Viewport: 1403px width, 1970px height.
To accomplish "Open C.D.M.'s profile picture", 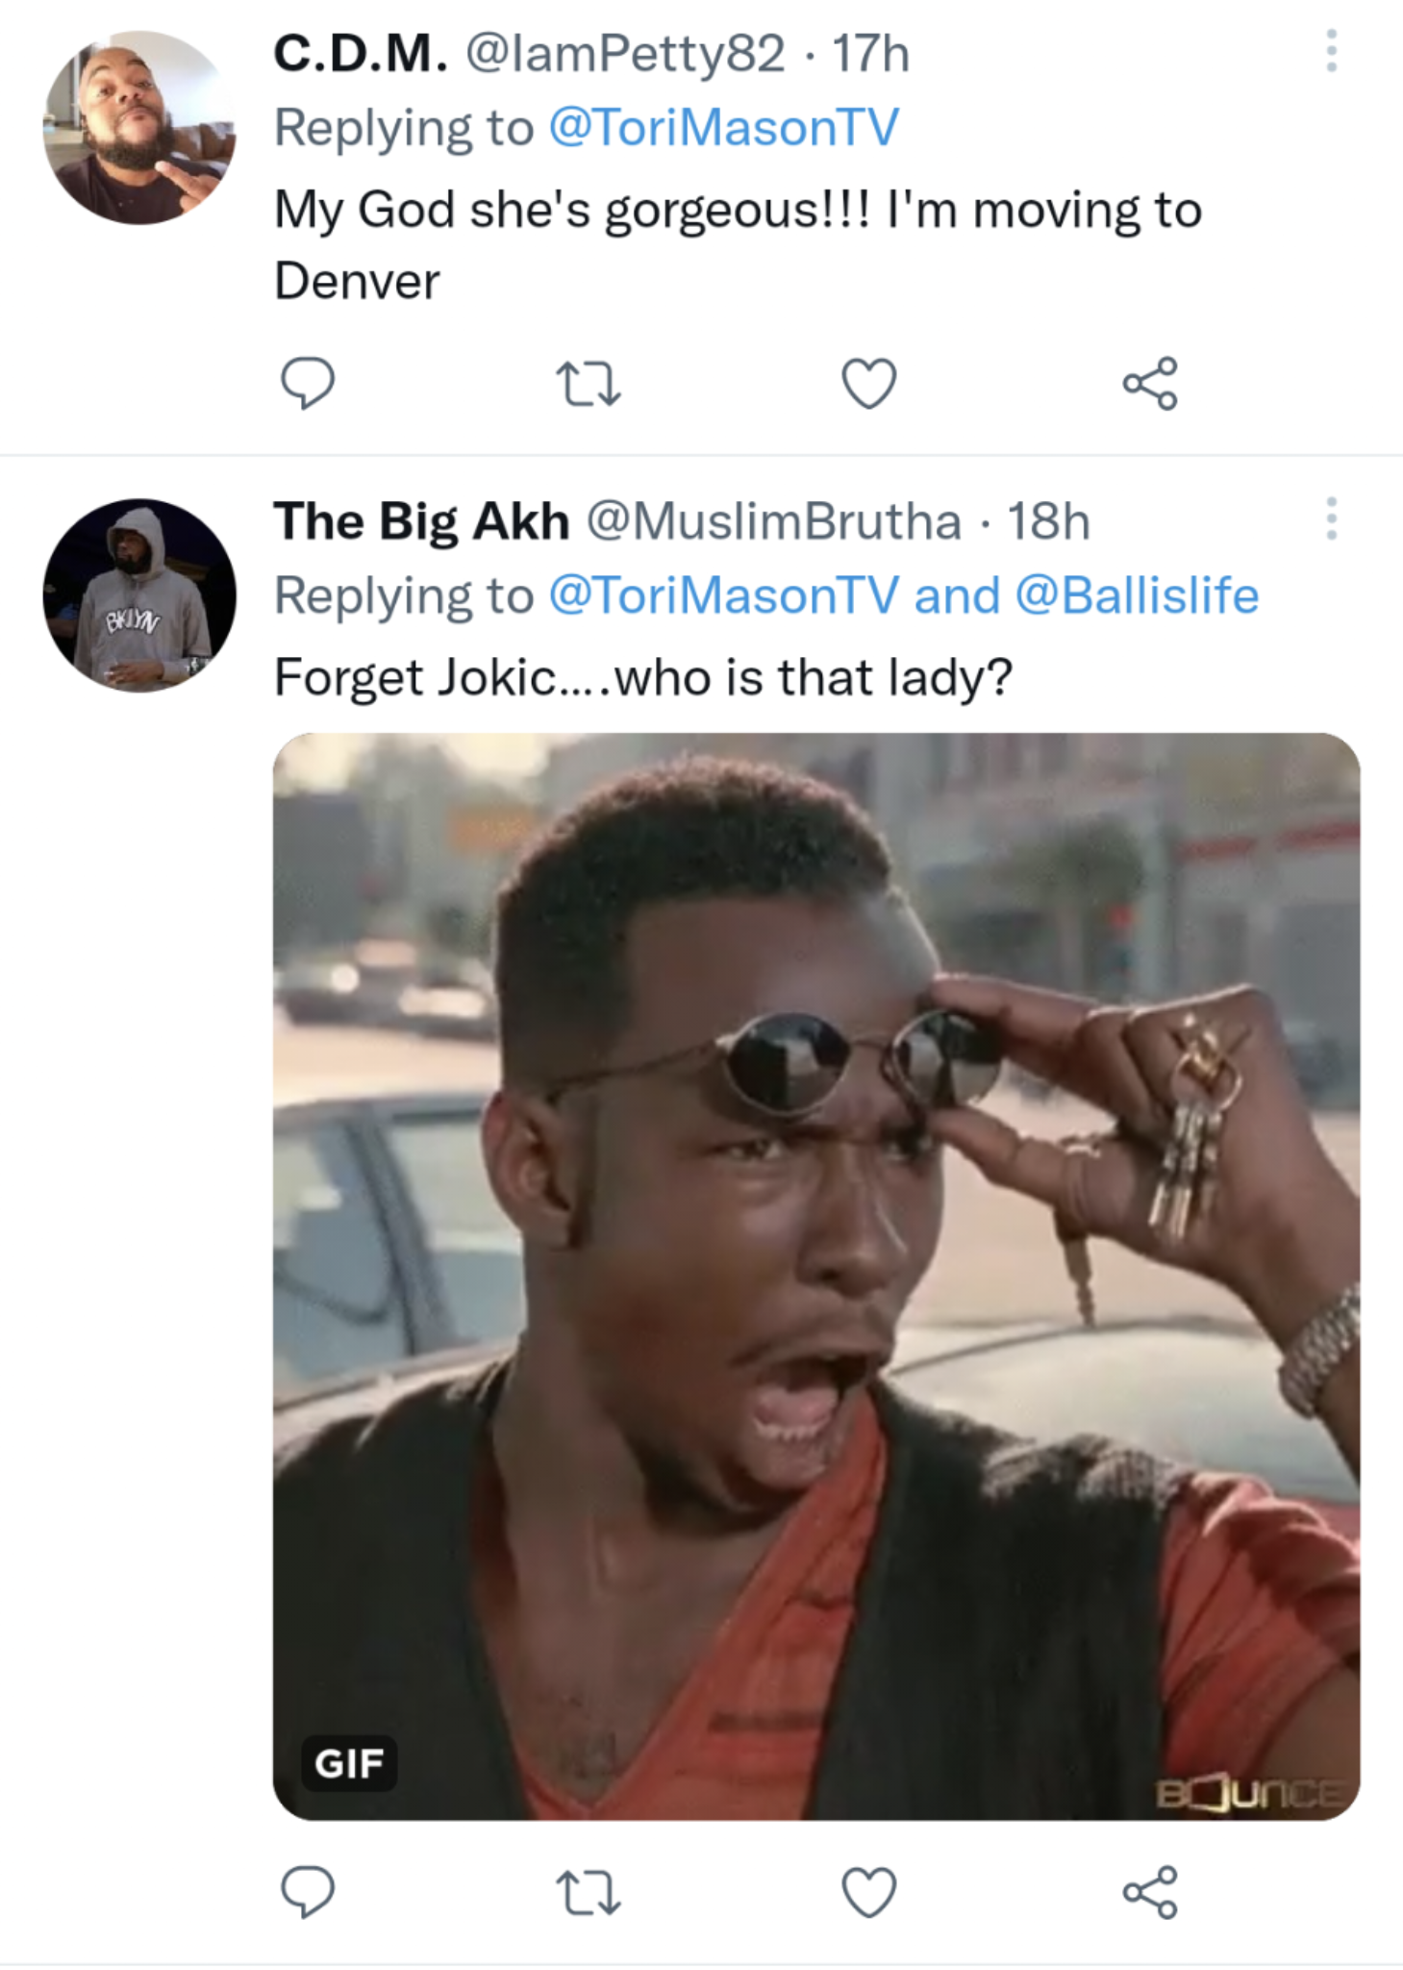I will pos(139,127).
